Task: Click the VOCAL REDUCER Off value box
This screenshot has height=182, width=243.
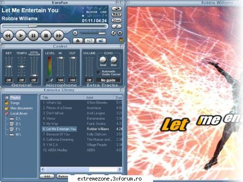Action: pos(34,80)
